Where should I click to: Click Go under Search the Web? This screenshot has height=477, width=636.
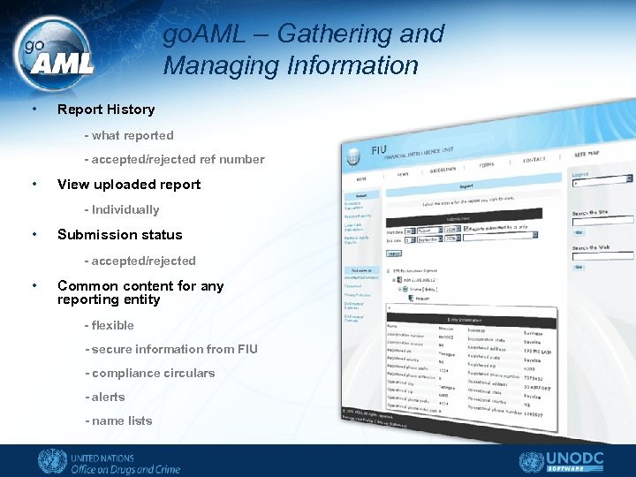point(579,267)
